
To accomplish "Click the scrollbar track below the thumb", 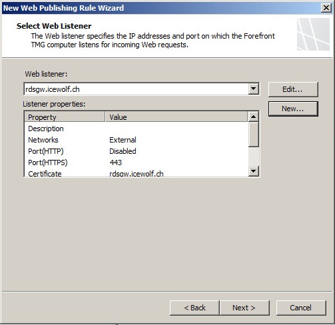I will (x=253, y=157).
